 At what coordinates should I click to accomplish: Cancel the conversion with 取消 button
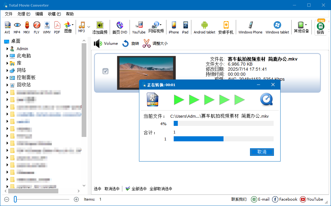(262, 152)
